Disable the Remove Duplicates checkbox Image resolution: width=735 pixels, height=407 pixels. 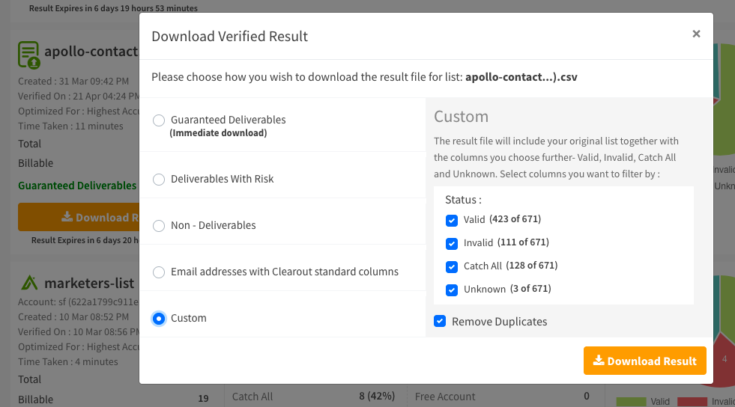(440, 321)
